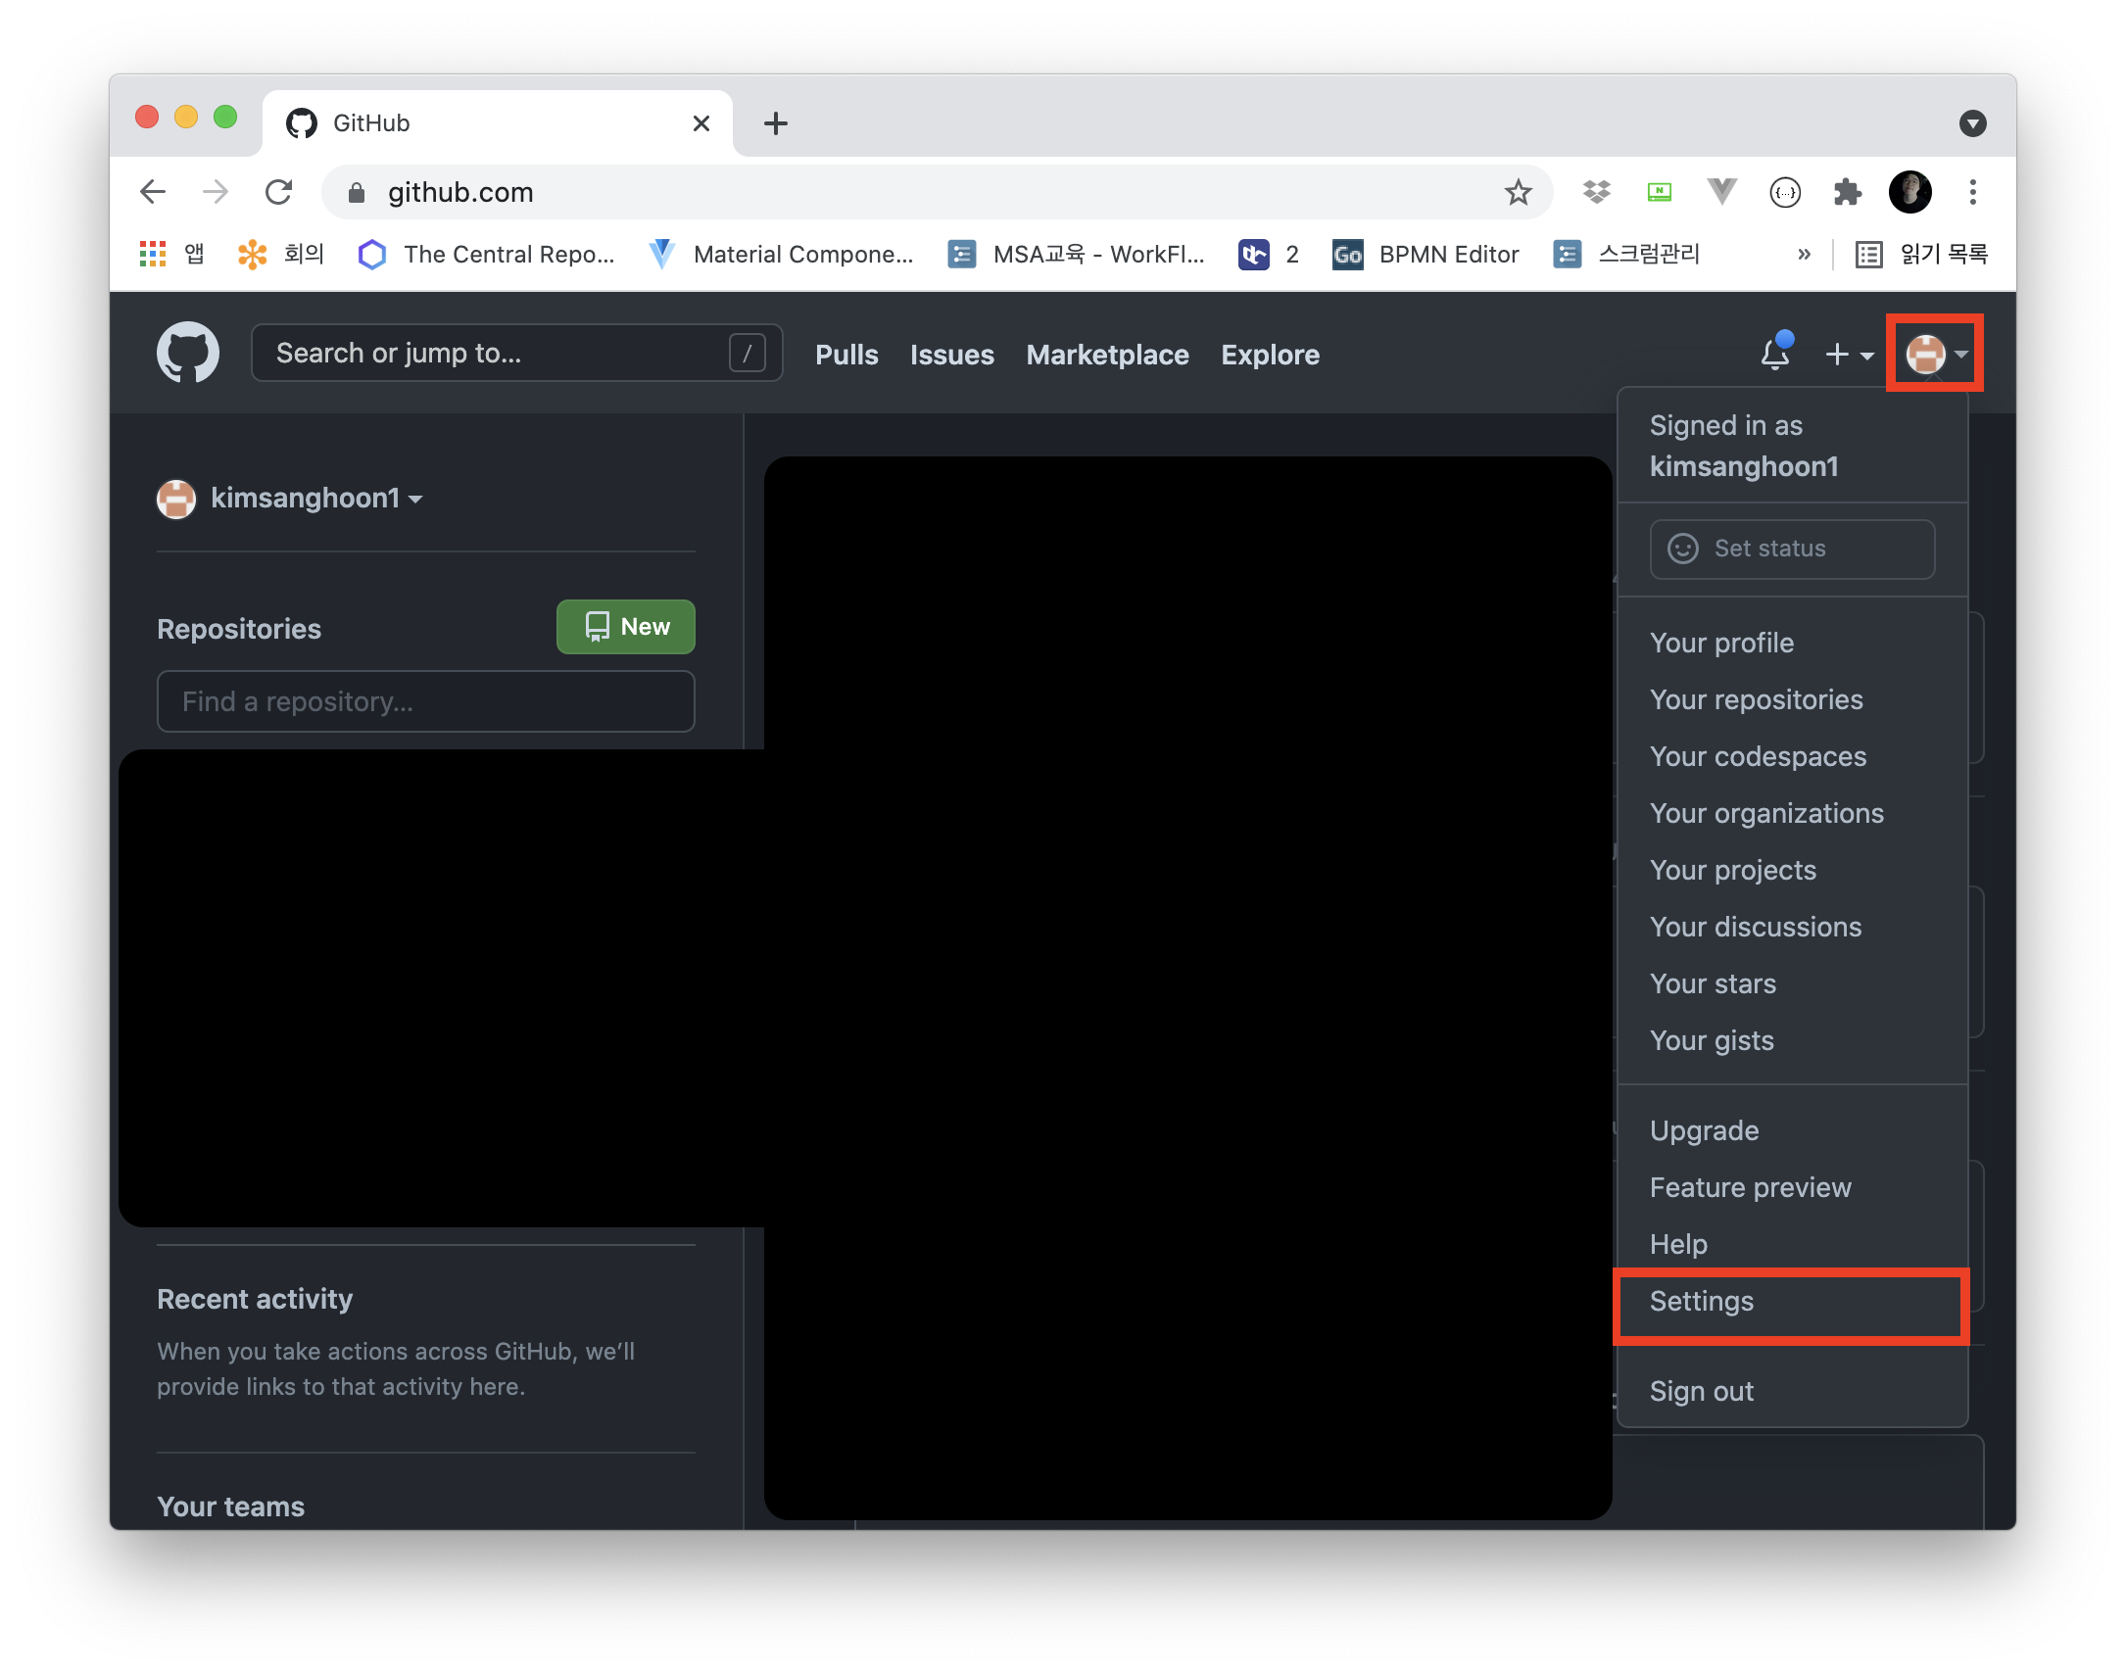
Task: Open tab search dropdown arrow
Action: 1972,123
